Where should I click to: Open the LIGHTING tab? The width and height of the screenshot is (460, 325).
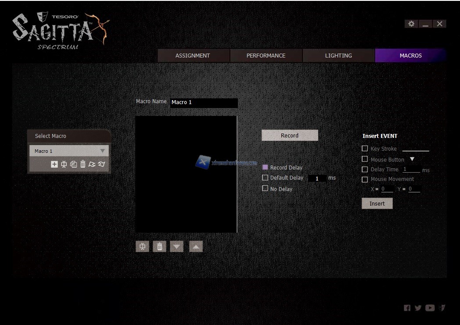pyautogui.click(x=338, y=56)
